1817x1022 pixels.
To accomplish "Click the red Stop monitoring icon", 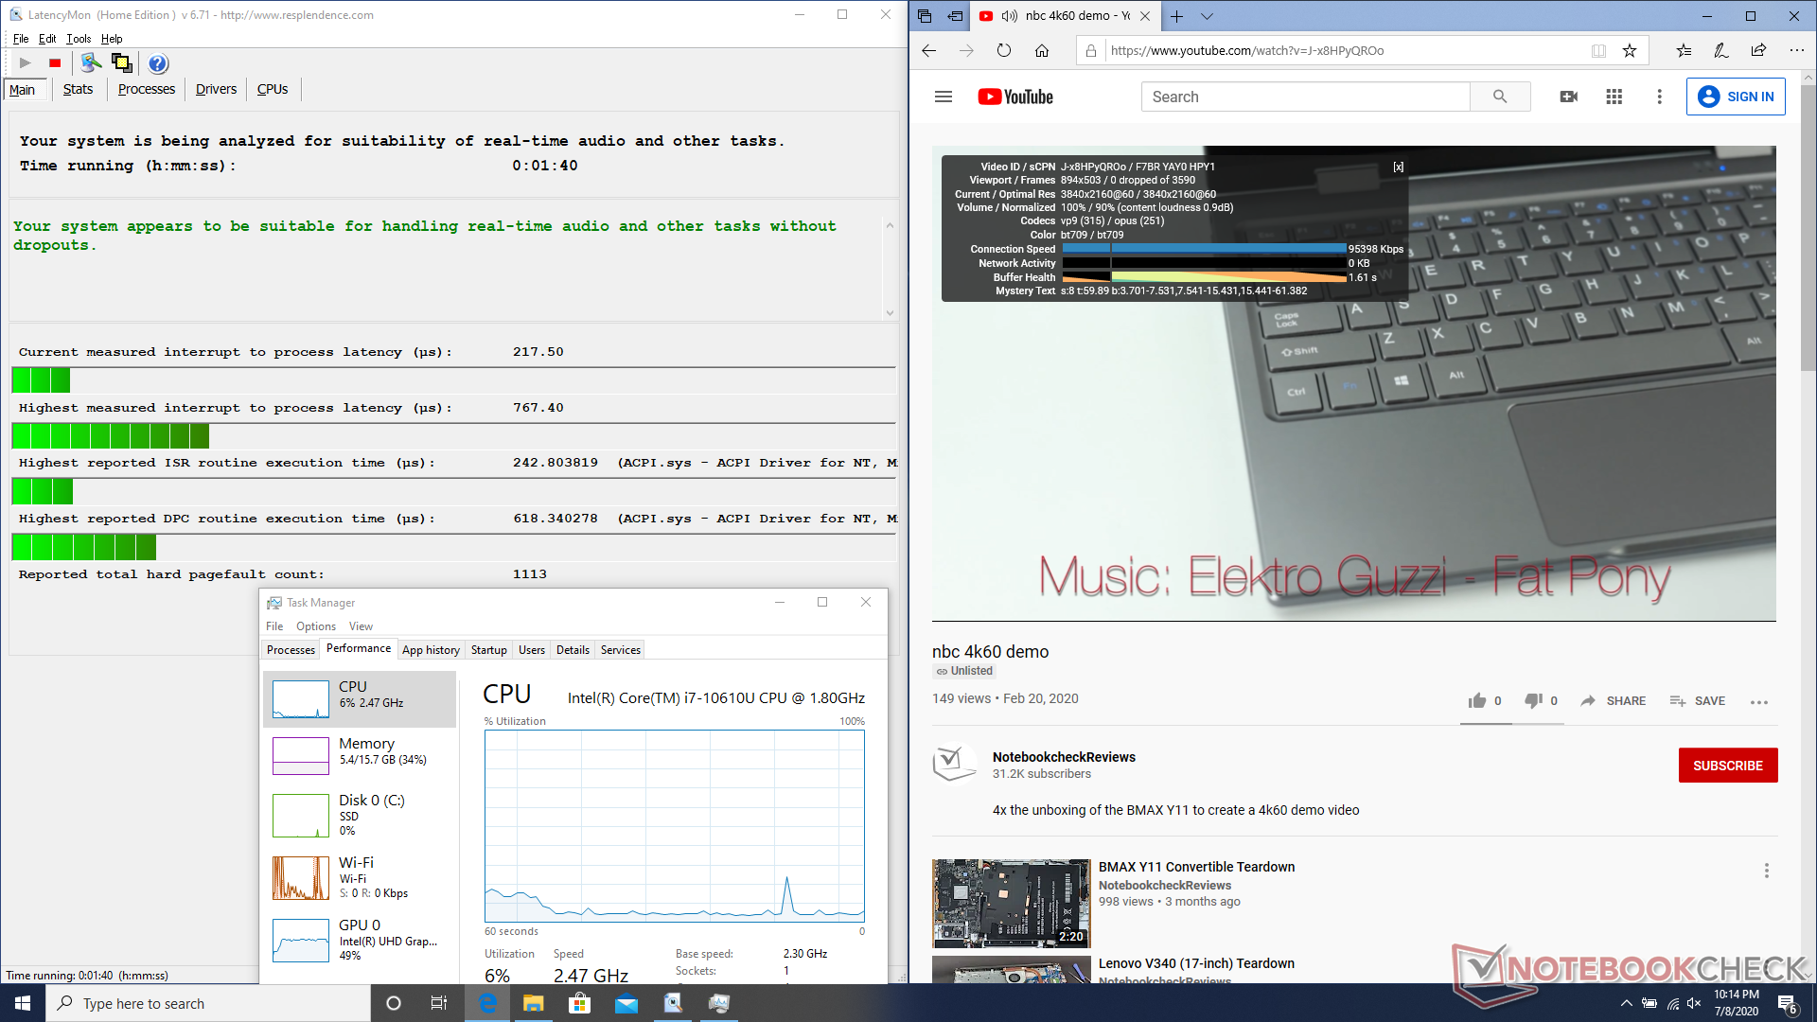I will (x=55, y=63).
